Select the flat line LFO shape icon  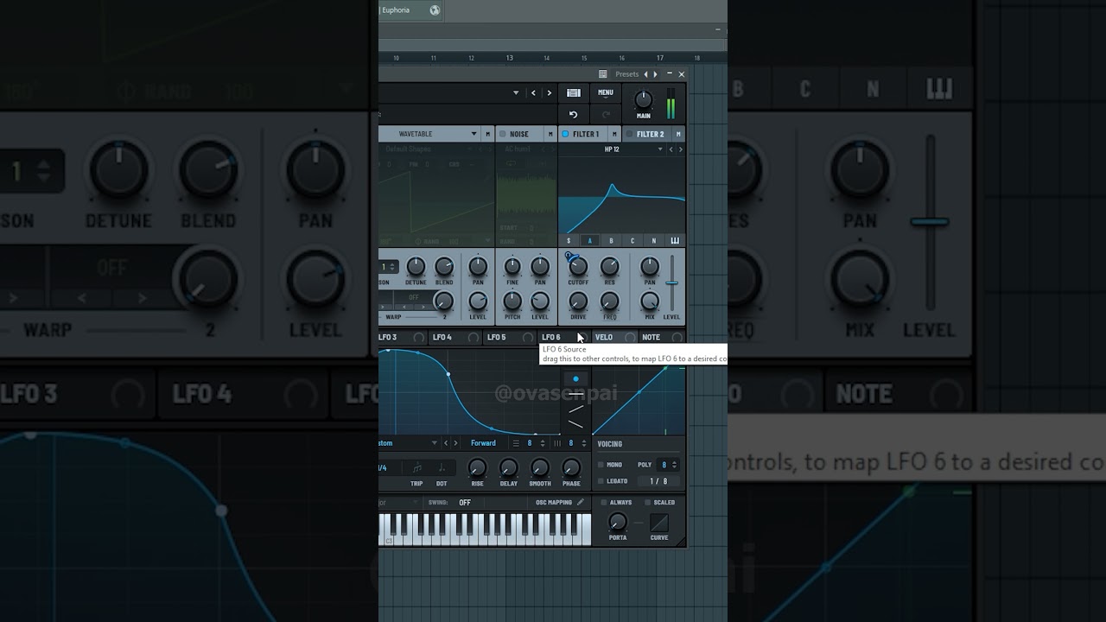(x=576, y=394)
